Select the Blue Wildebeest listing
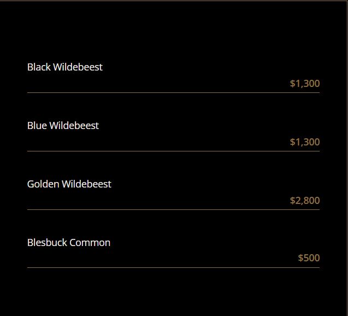This screenshot has width=348, height=316. tap(63, 126)
